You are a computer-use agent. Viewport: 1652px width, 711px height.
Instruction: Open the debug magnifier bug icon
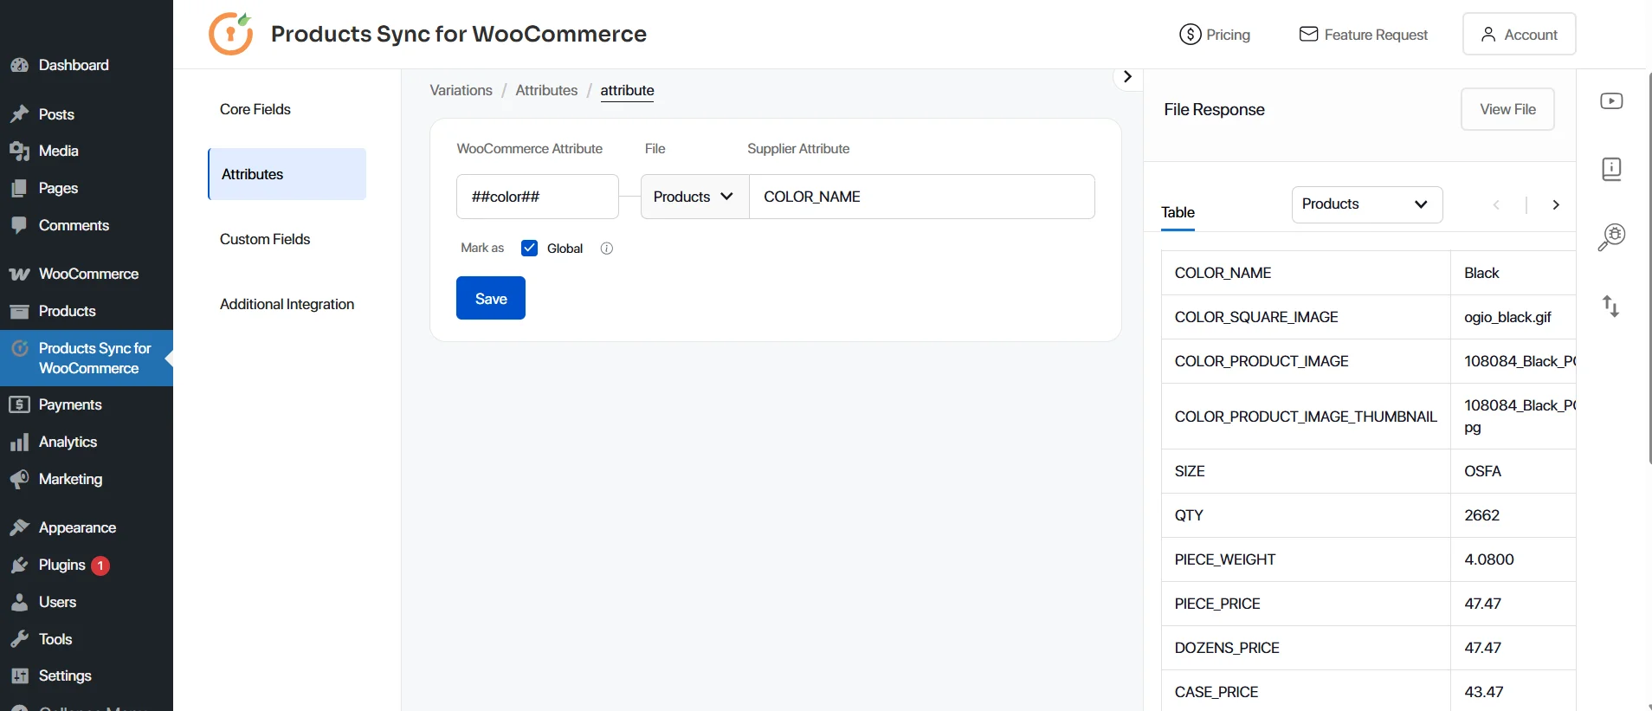pyautogui.click(x=1611, y=237)
